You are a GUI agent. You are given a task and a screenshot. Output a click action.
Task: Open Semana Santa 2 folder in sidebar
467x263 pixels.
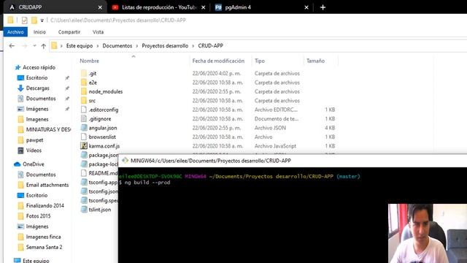44,247
